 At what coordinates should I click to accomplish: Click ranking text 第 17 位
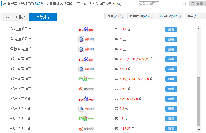[121, 119]
